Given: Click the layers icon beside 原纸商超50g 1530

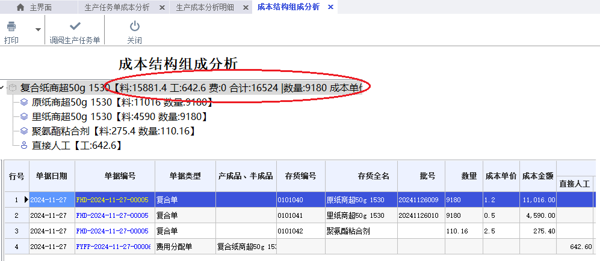Looking at the screenshot, I should point(24,102).
